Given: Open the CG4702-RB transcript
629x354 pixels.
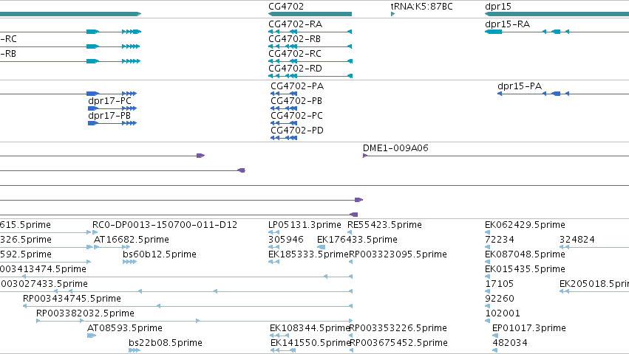Looking at the screenshot, I should click(x=294, y=39).
